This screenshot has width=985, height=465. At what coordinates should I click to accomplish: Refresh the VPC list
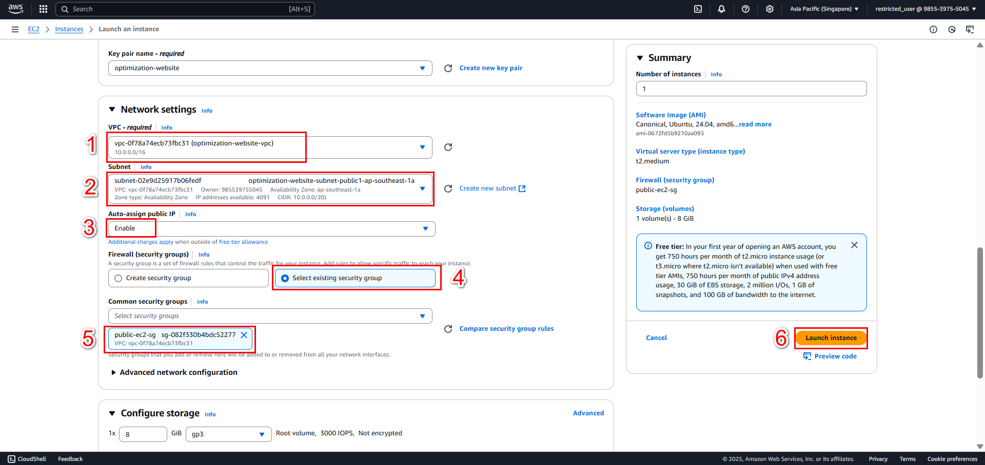click(448, 147)
